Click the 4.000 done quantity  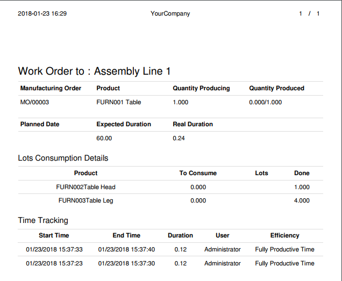302,200
